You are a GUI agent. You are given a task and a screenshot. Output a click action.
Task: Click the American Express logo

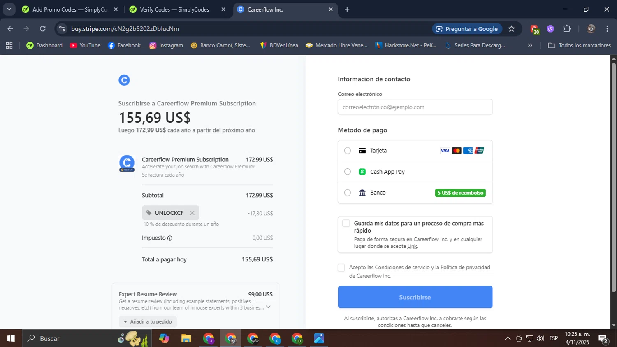(468, 151)
